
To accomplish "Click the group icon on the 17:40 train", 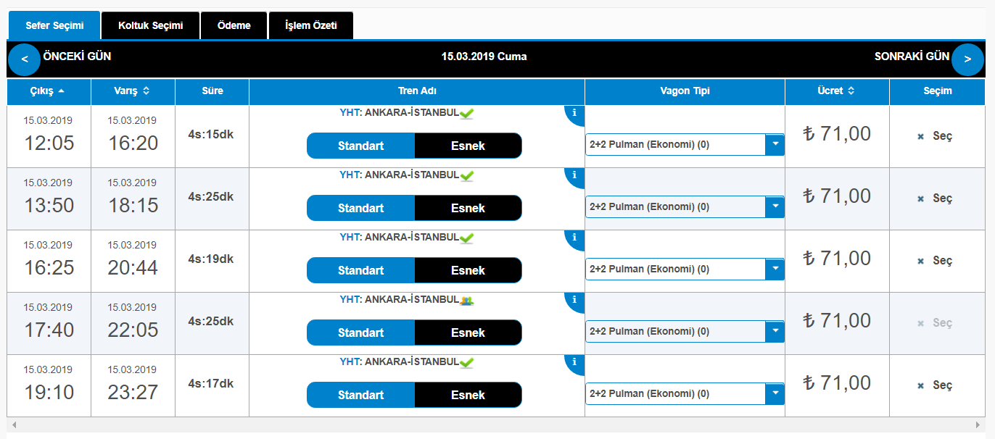I will point(467,300).
